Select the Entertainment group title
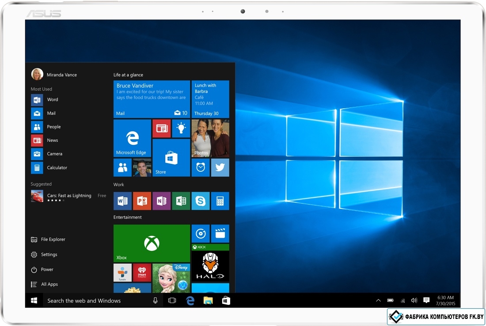The width and height of the screenshot is (486, 326). tap(128, 217)
